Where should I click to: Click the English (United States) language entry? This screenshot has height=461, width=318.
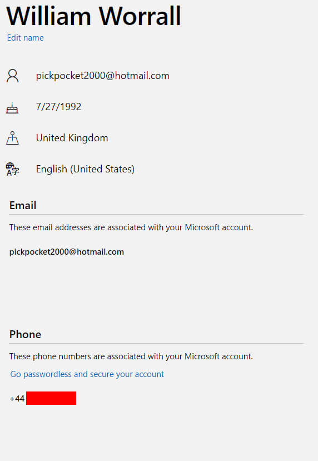(85, 169)
